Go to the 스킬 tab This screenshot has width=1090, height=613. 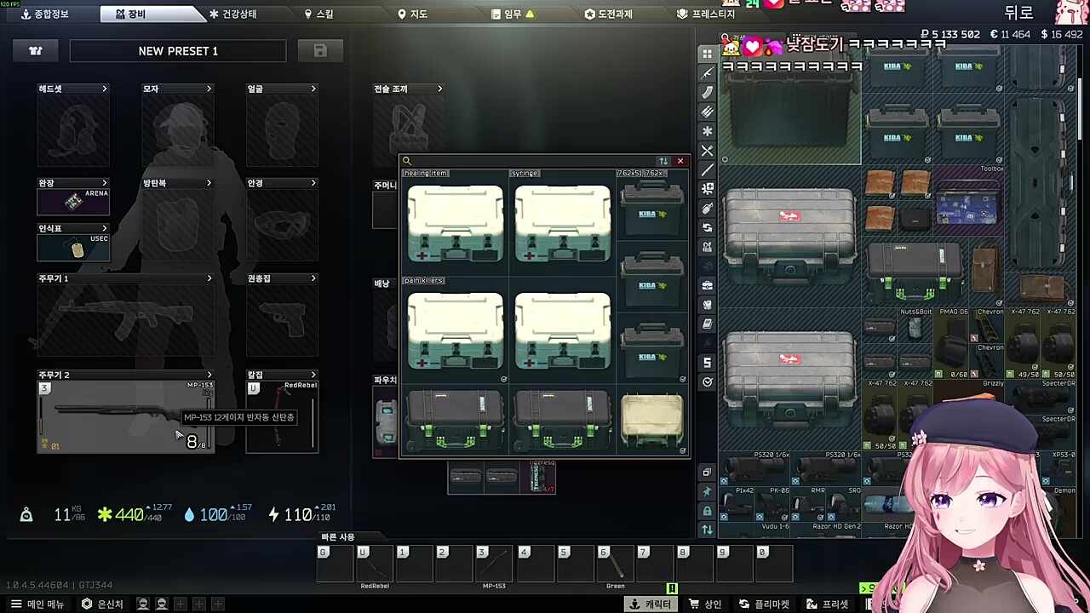319,14
